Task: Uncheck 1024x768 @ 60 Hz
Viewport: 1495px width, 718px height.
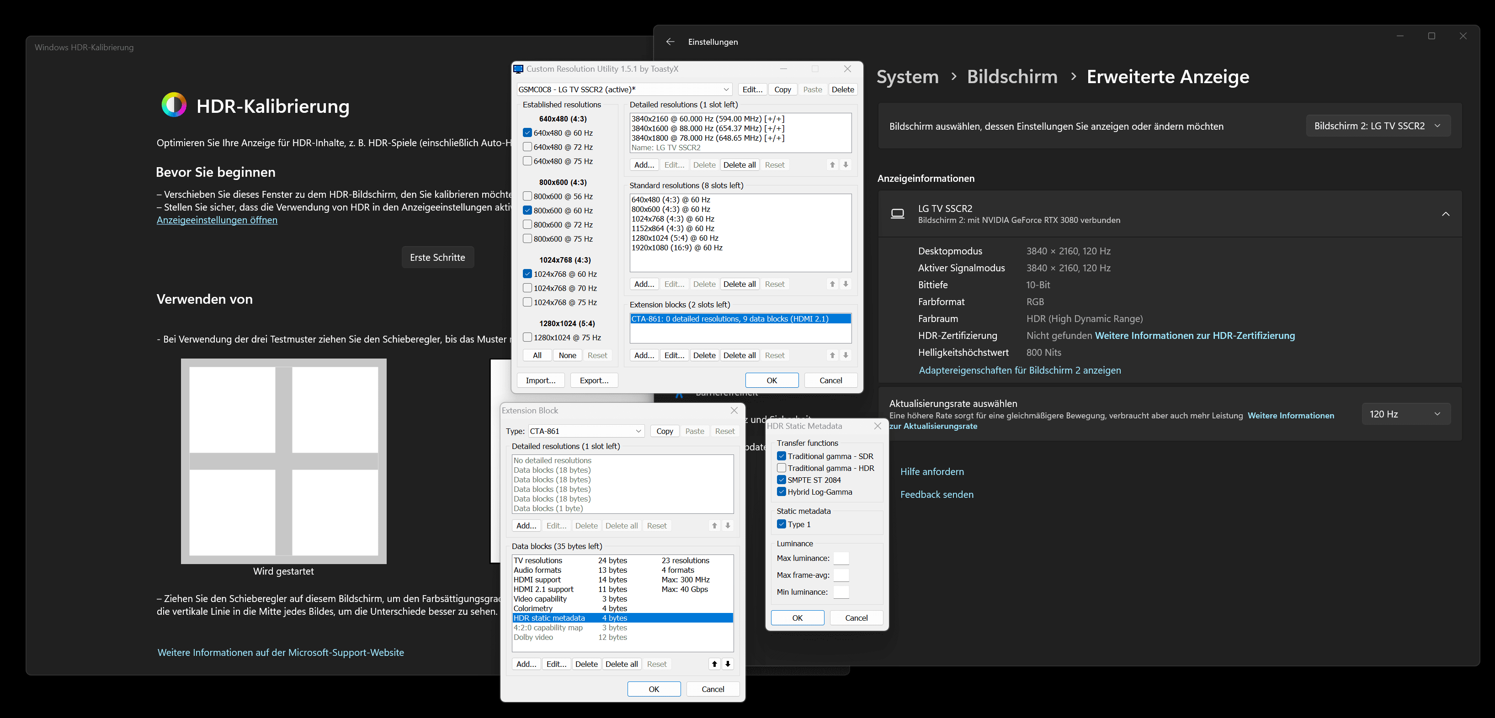Action: [x=527, y=274]
